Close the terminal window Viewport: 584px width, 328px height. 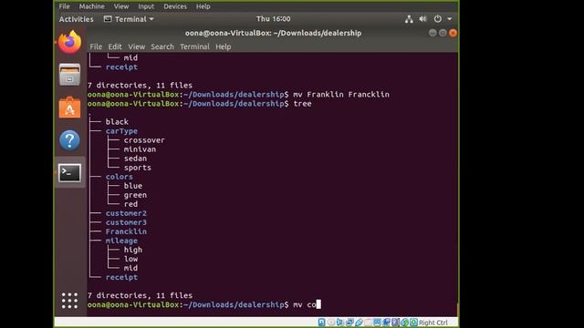coord(453,33)
